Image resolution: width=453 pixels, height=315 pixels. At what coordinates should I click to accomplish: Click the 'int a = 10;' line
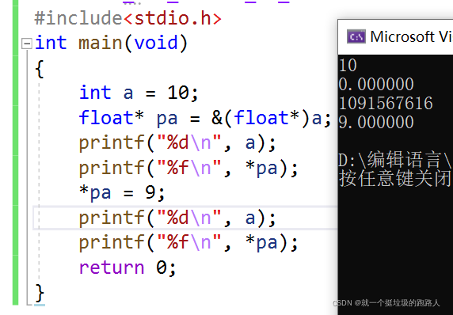click(139, 93)
